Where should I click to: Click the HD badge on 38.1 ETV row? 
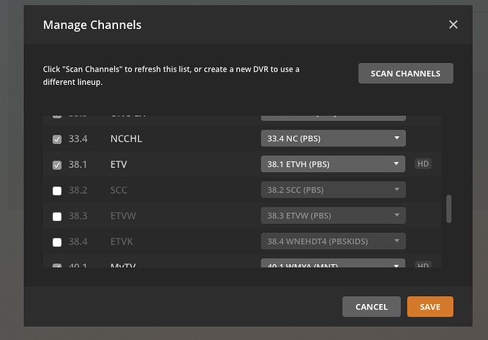point(423,164)
